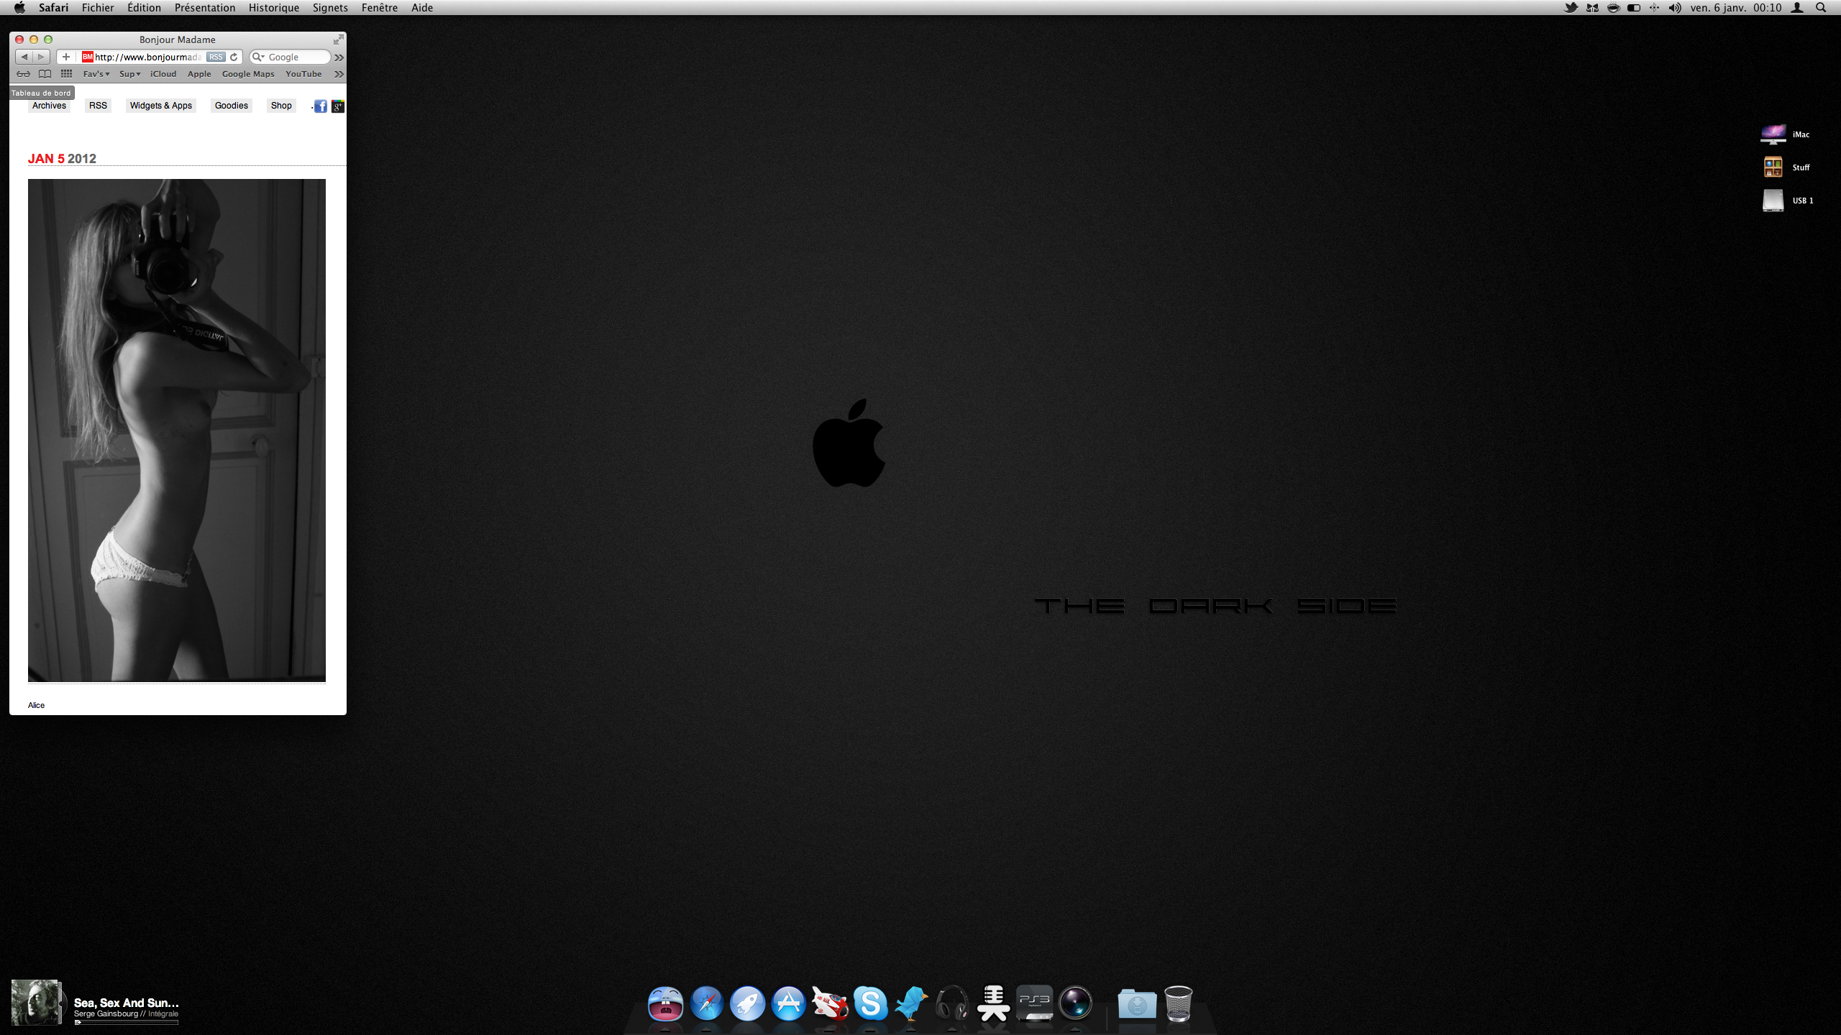The height and width of the screenshot is (1035, 1841).
Task: Open the Fenêtre menu
Action: pyautogui.click(x=380, y=8)
